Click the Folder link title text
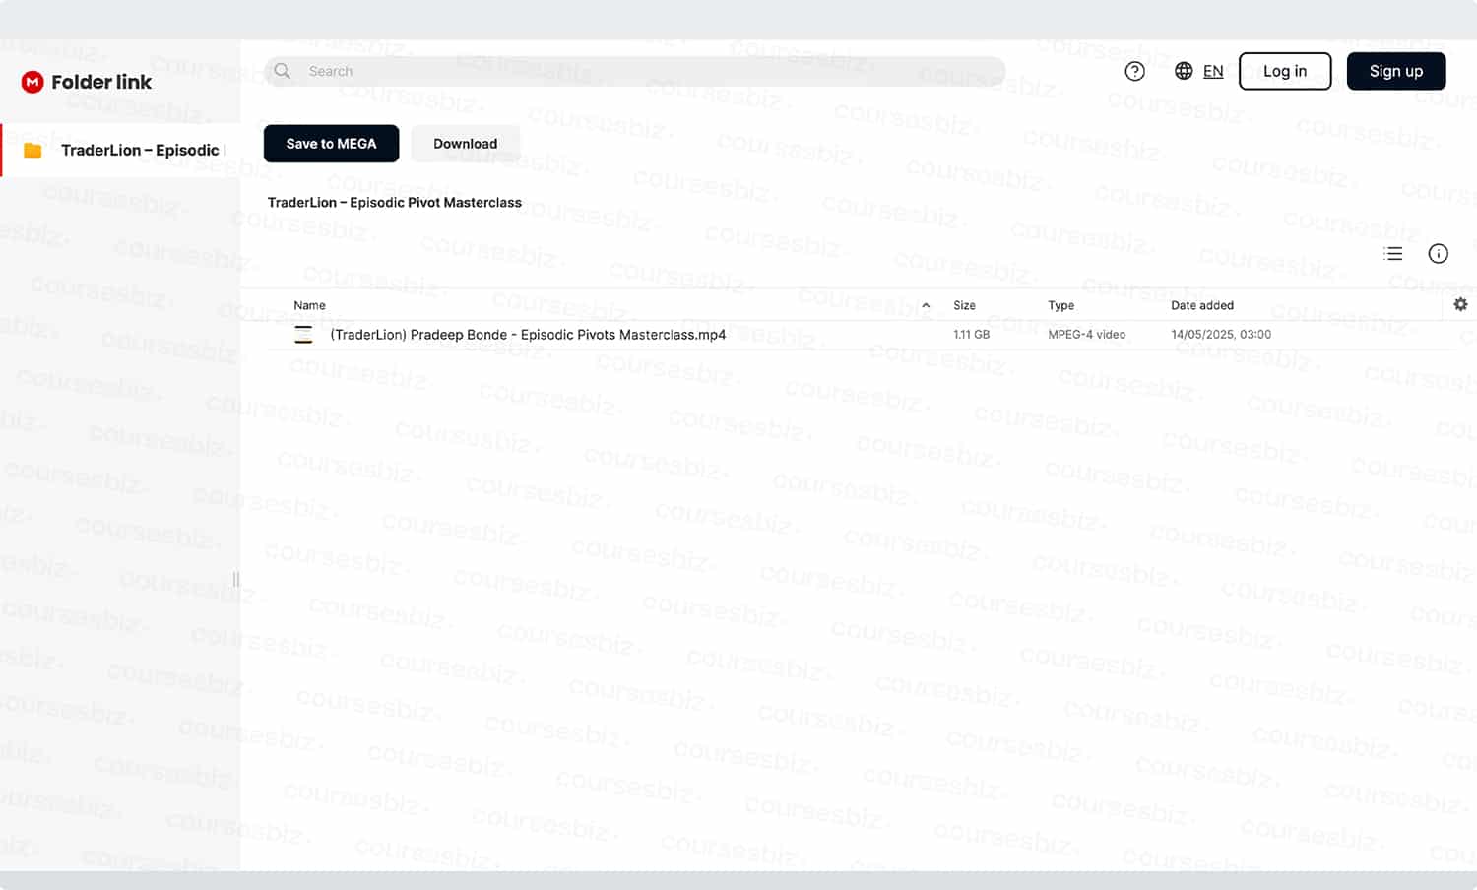Image resolution: width=1477 pixels, height=890 pixels. pos(101,82)
